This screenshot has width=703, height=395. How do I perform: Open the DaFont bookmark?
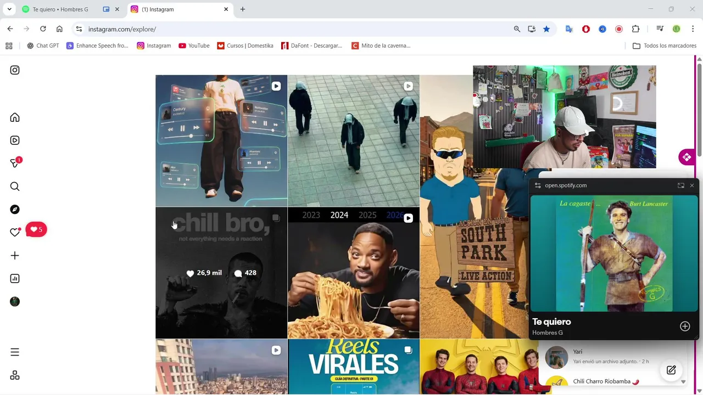[x=311, y=46]
